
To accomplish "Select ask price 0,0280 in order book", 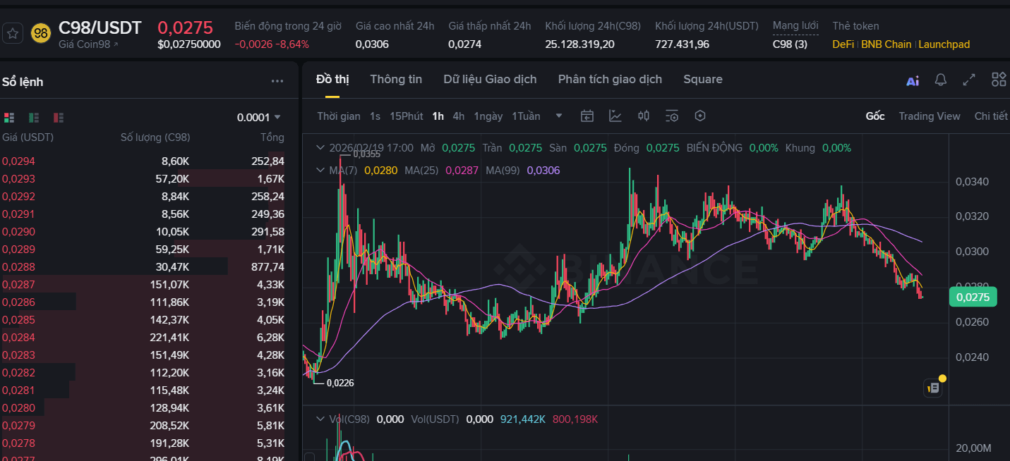I will [x=18, y=408].
